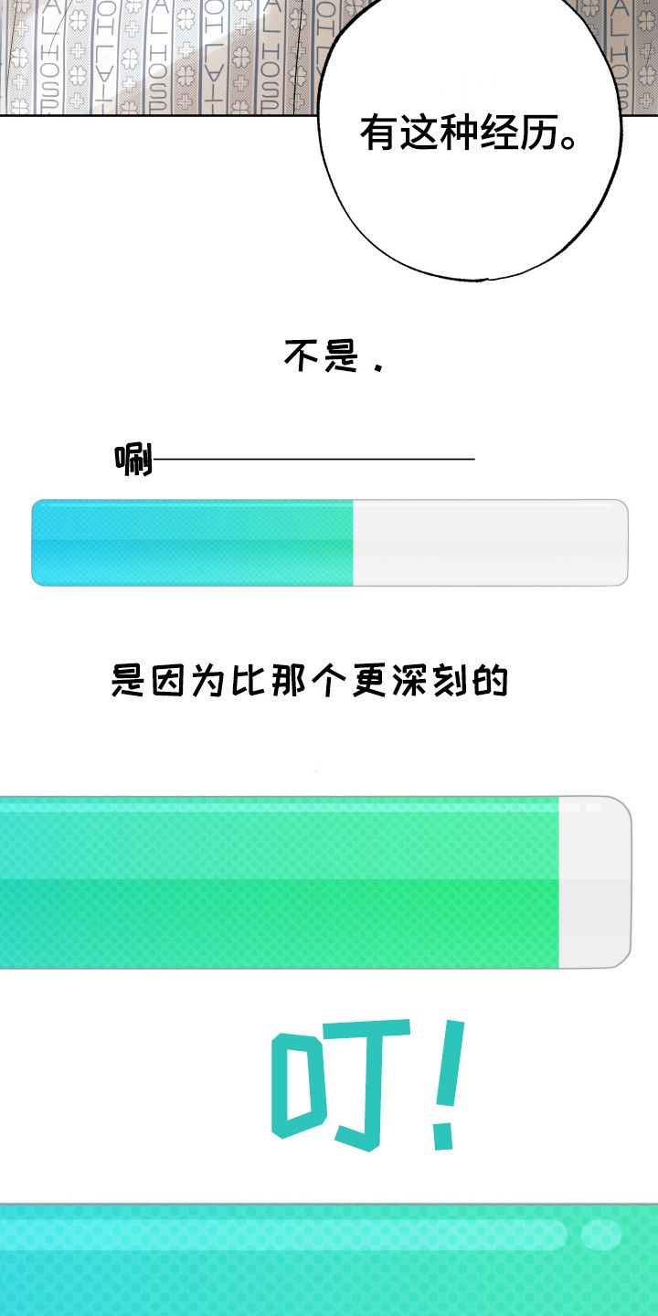This screenshot has height=1316, width=658.
Task: Click the "有这种经历。" speech bubble text
Action: tap(472, 133)
